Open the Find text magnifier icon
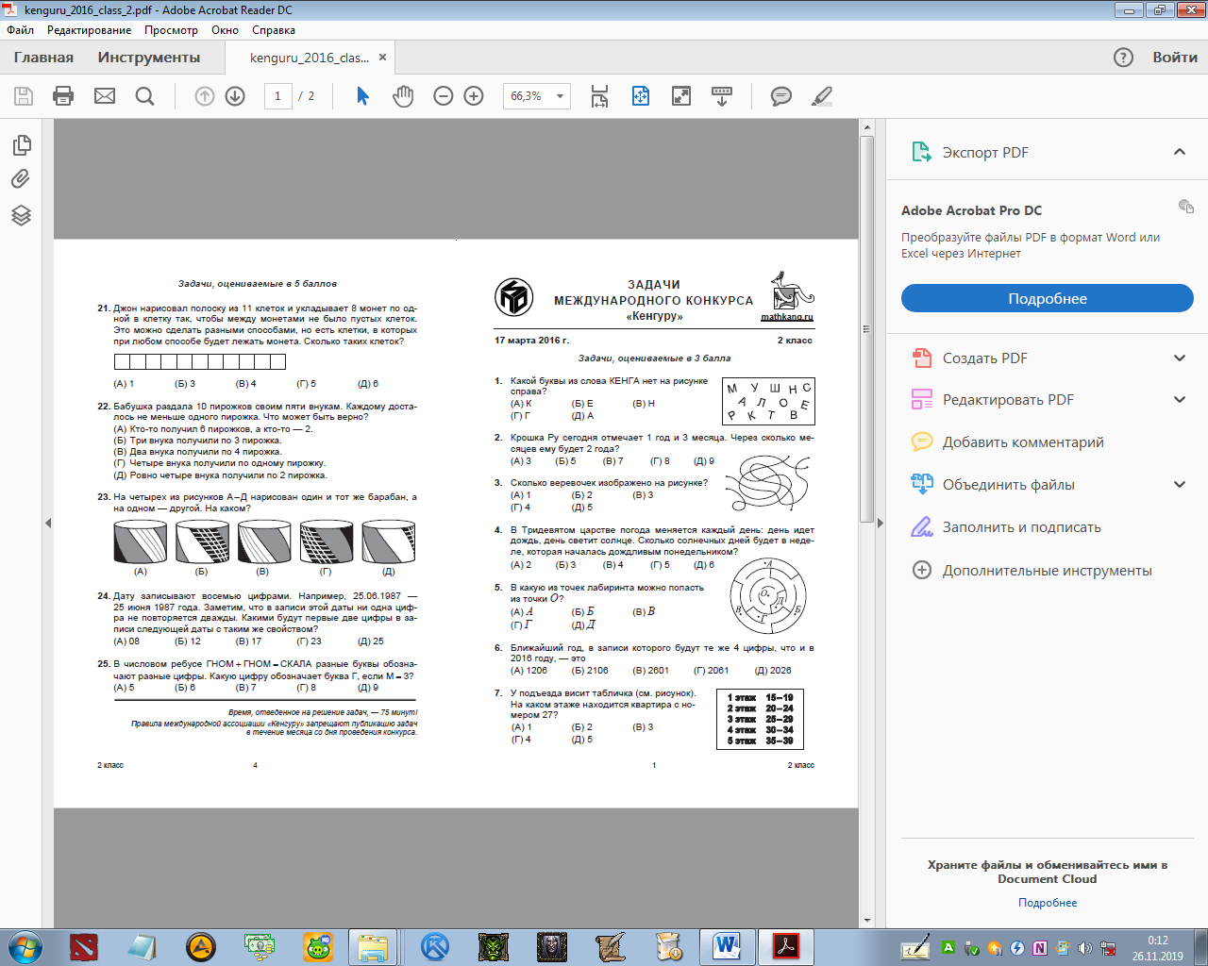Viewport: 1208px width, 966px height. coord(144,96)
